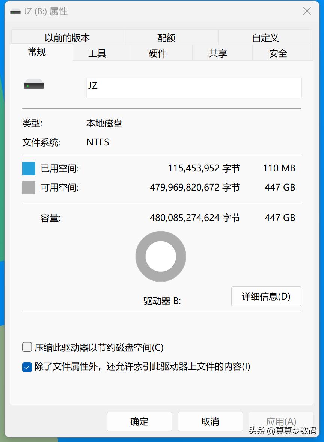
Task: Enable 压缩此驱动器以节约磁盘空间 compression
Action: (x=27, y=347)
